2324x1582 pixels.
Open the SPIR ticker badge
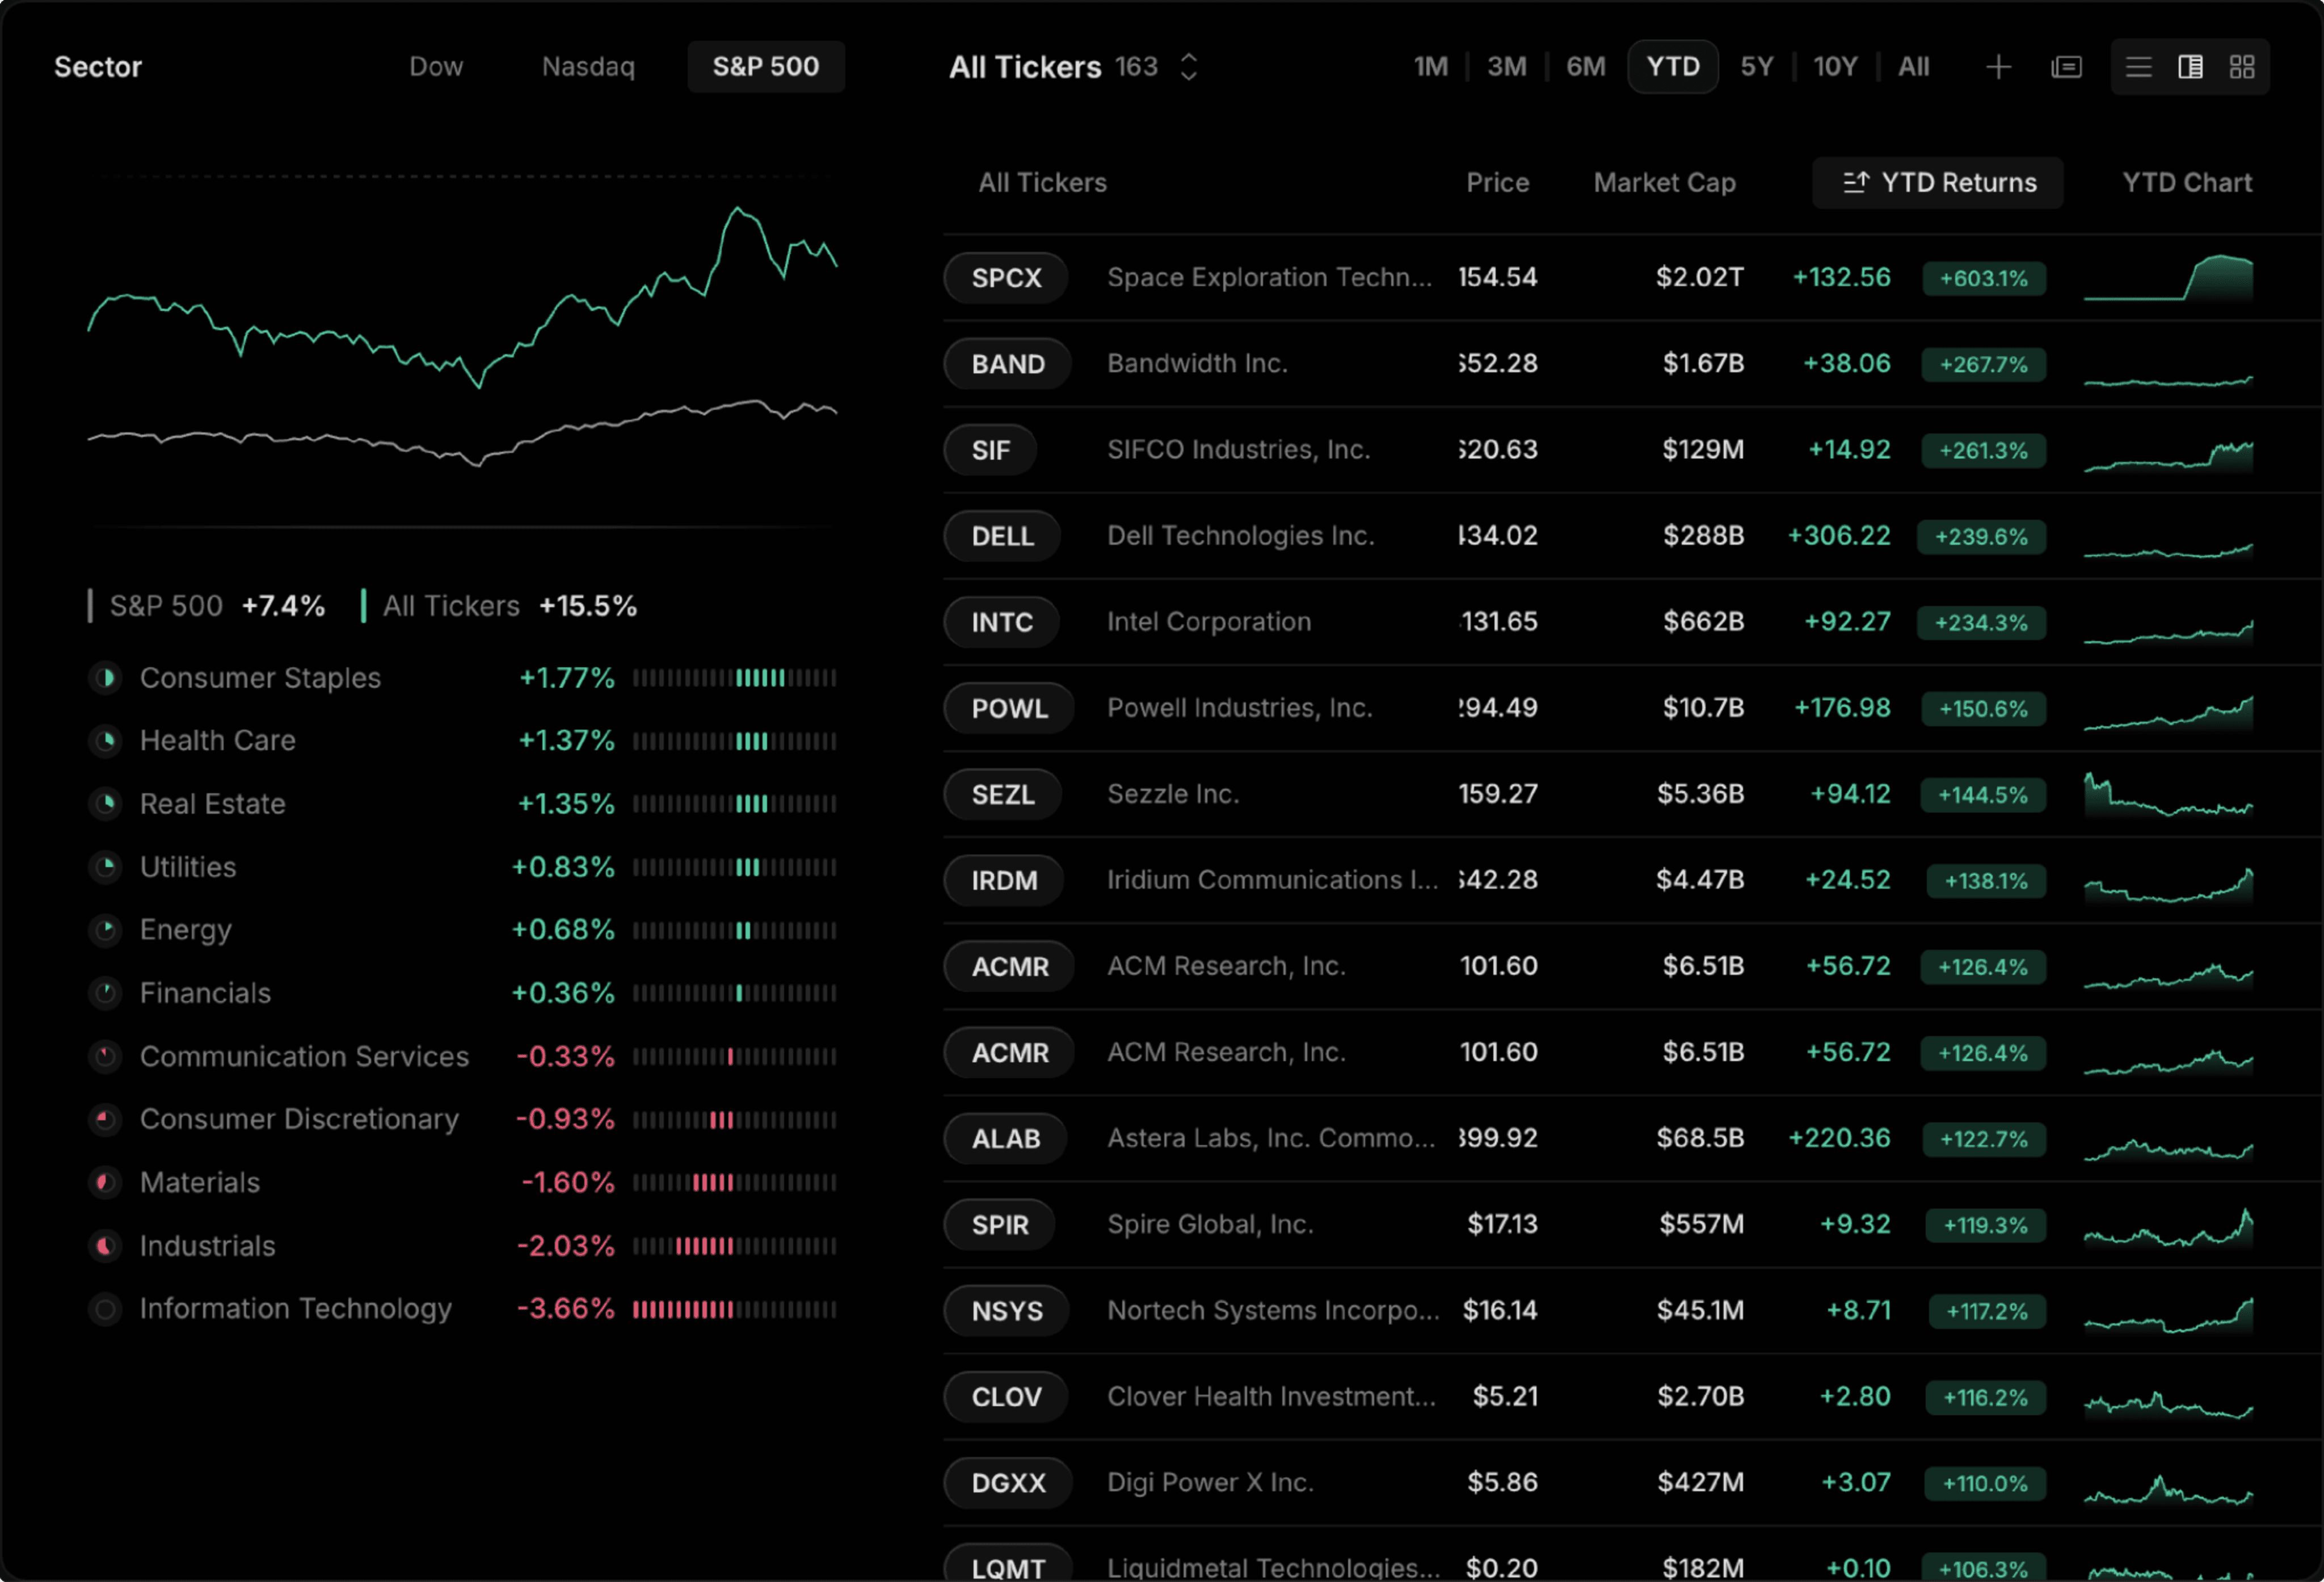tap(1000, 1224)
